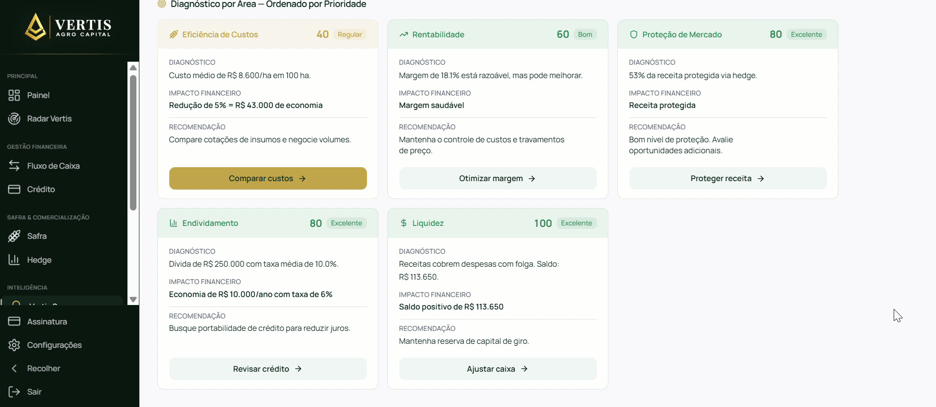Click Excelente badge on Endividamento card
This screenshot has width=936, height=407.
click(347, 223)
